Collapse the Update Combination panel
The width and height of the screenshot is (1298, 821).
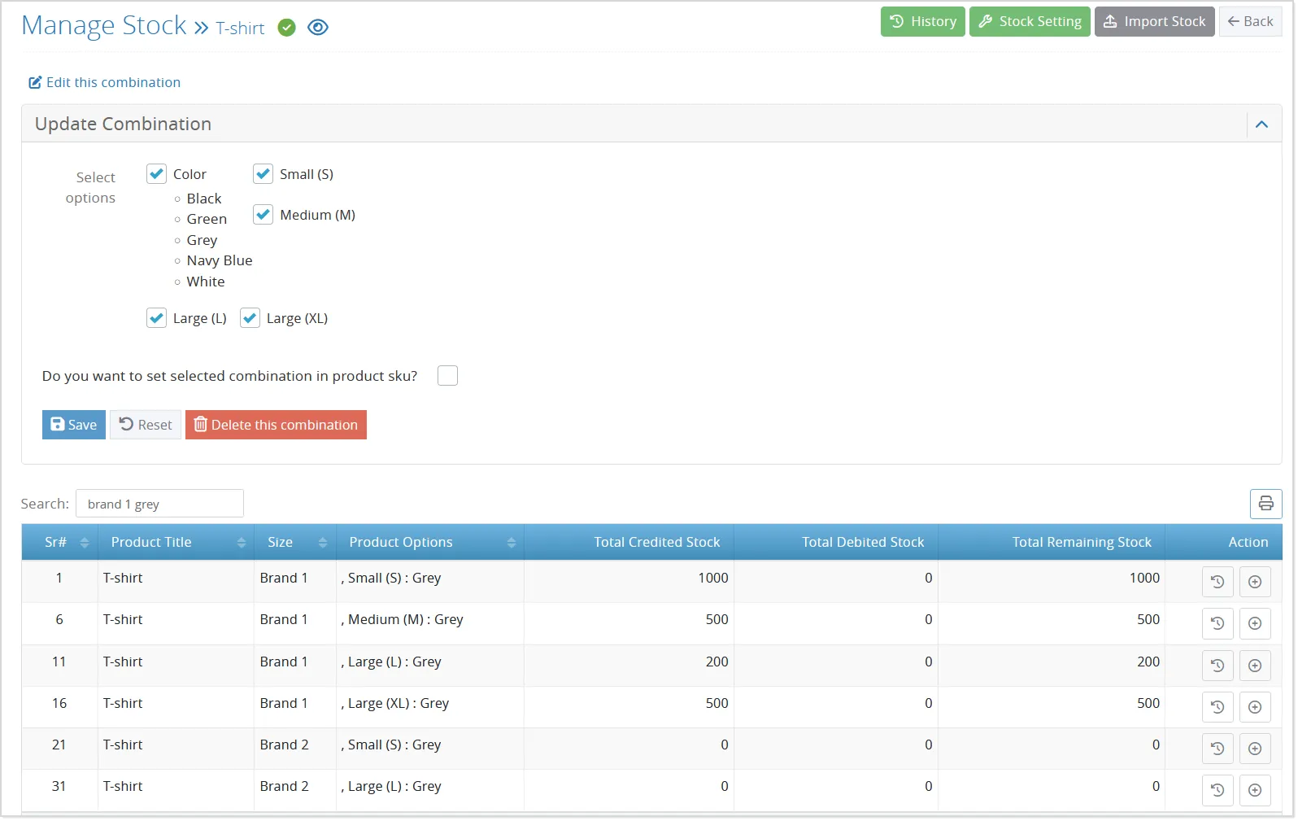click(1261, 124)
